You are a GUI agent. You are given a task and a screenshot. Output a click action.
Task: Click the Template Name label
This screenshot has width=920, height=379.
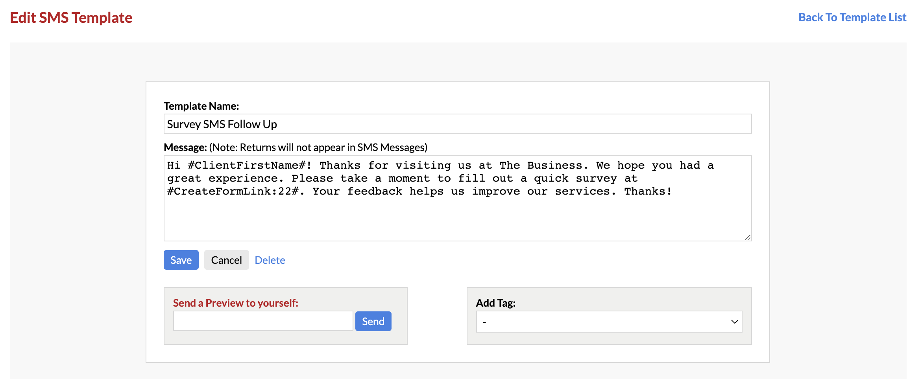pos(201,106)
